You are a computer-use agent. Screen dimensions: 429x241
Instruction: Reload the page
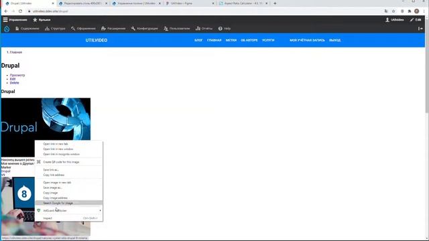click(x=20, y=11)
